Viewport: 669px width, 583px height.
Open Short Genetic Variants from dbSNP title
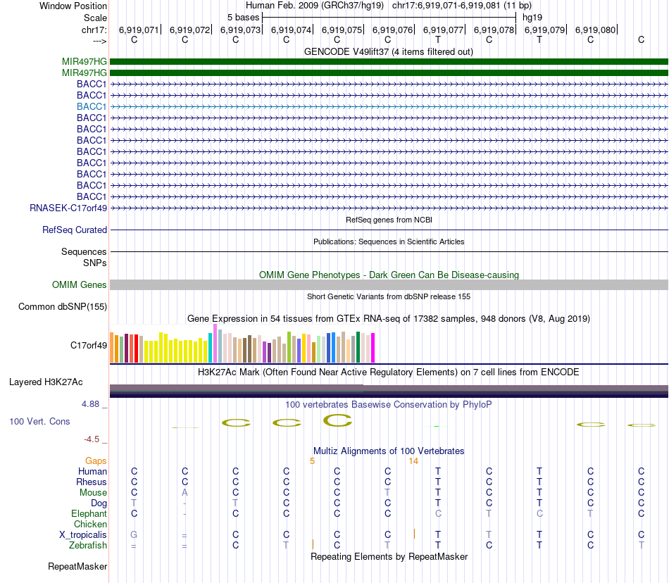[389, 297]
